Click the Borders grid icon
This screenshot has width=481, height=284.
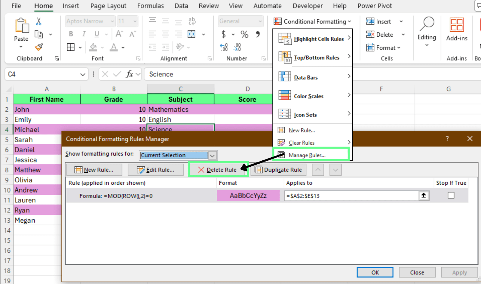pyautogui.click(x=71, y=47)
